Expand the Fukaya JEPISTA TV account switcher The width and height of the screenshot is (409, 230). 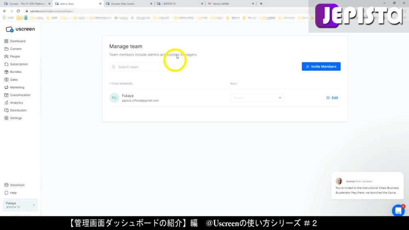tap(20, 205)
